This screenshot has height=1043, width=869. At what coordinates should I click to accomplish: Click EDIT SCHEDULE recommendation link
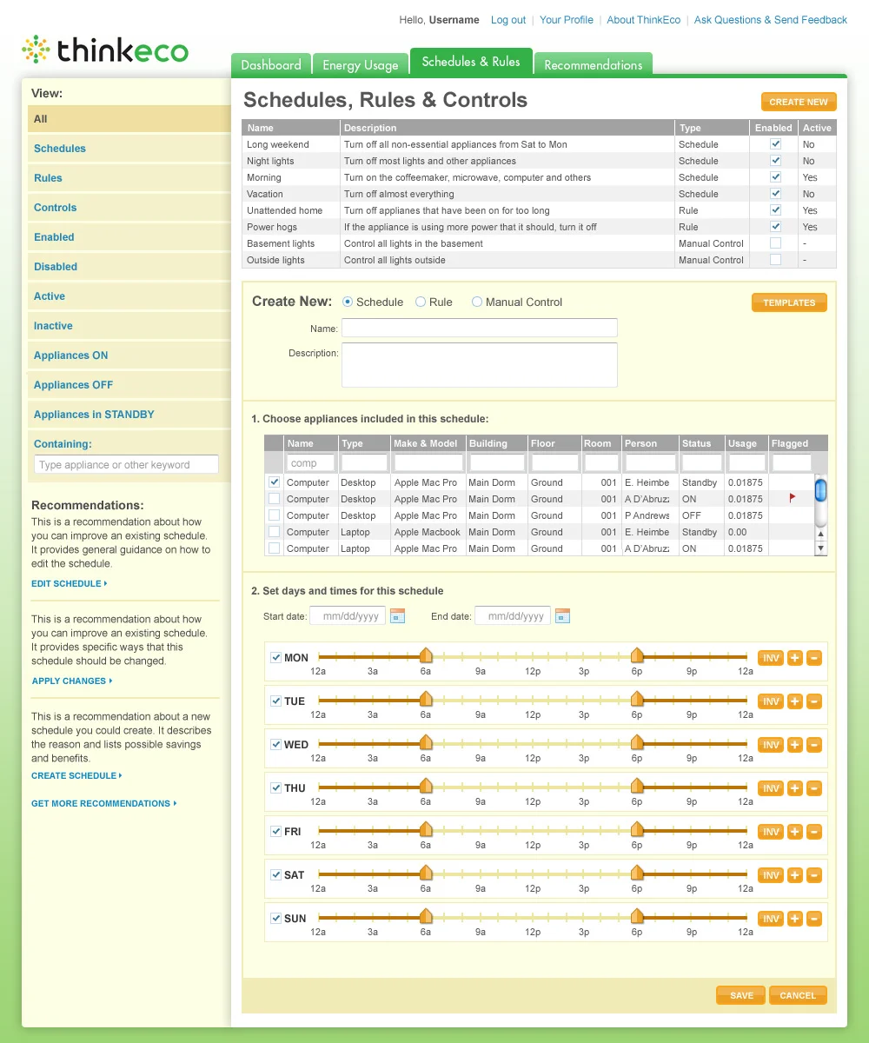click(70, 584)
